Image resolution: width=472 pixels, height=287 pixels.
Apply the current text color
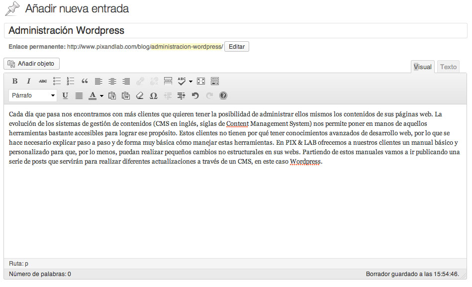coord(93,96)
